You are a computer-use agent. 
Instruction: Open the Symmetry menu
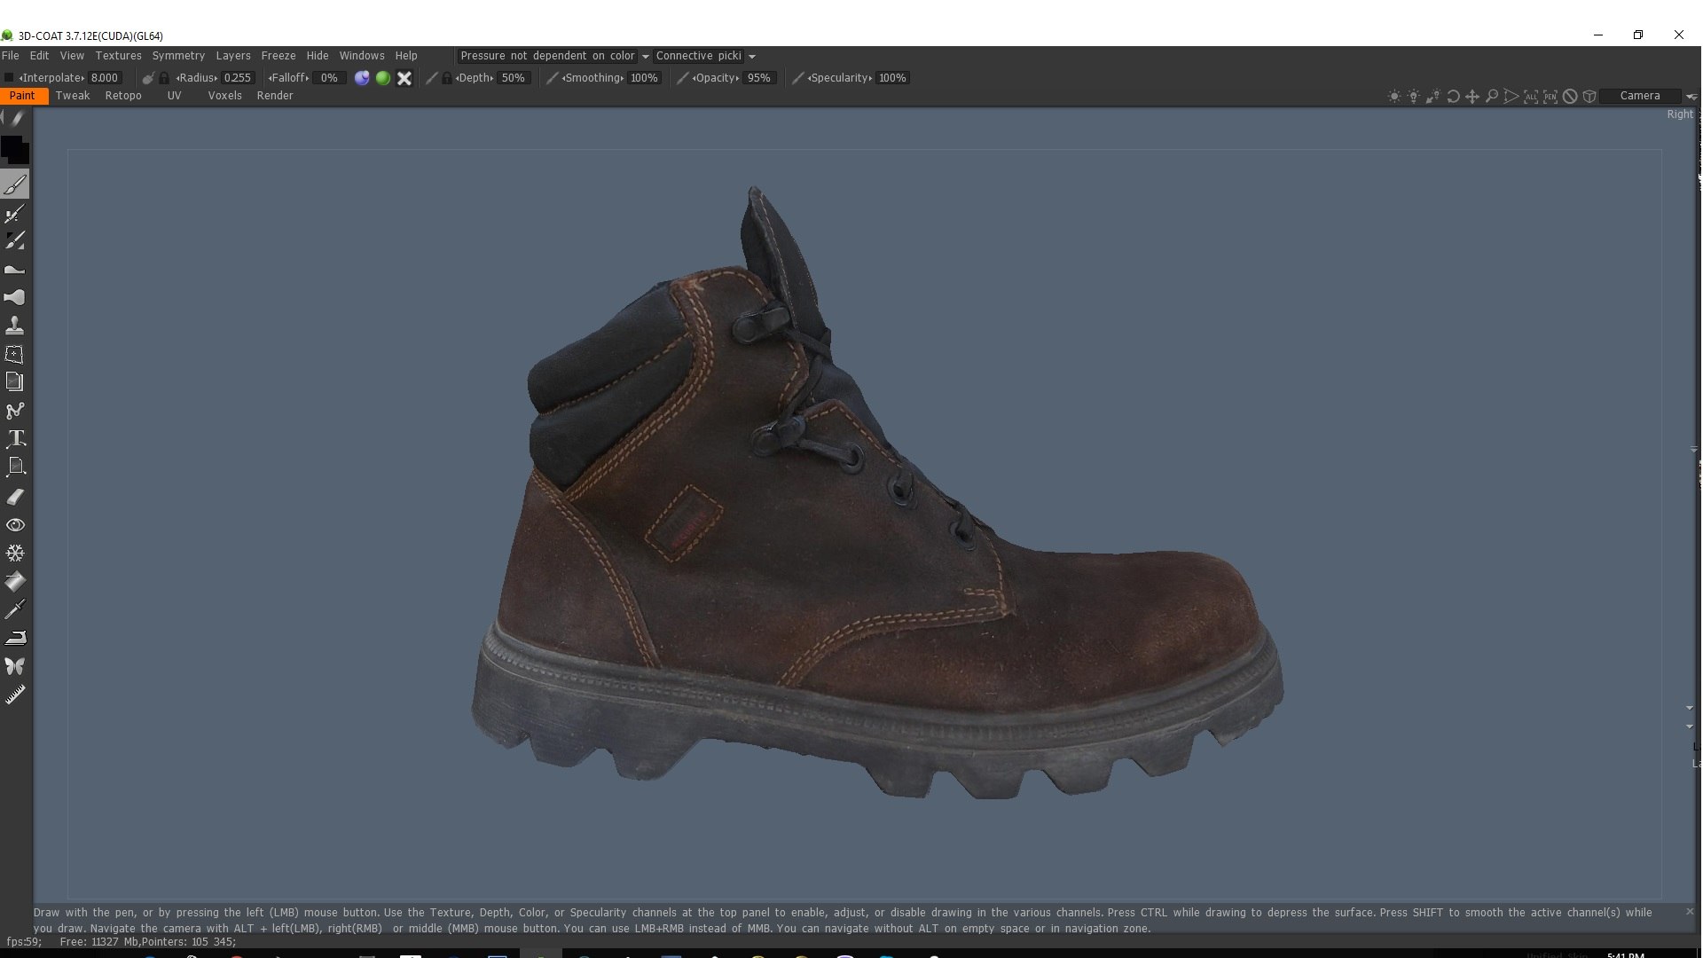(178, 56)
